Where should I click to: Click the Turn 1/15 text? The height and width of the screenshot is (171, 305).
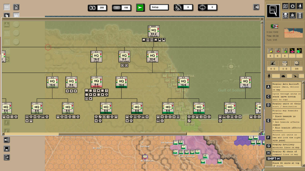tap(272, 40)
